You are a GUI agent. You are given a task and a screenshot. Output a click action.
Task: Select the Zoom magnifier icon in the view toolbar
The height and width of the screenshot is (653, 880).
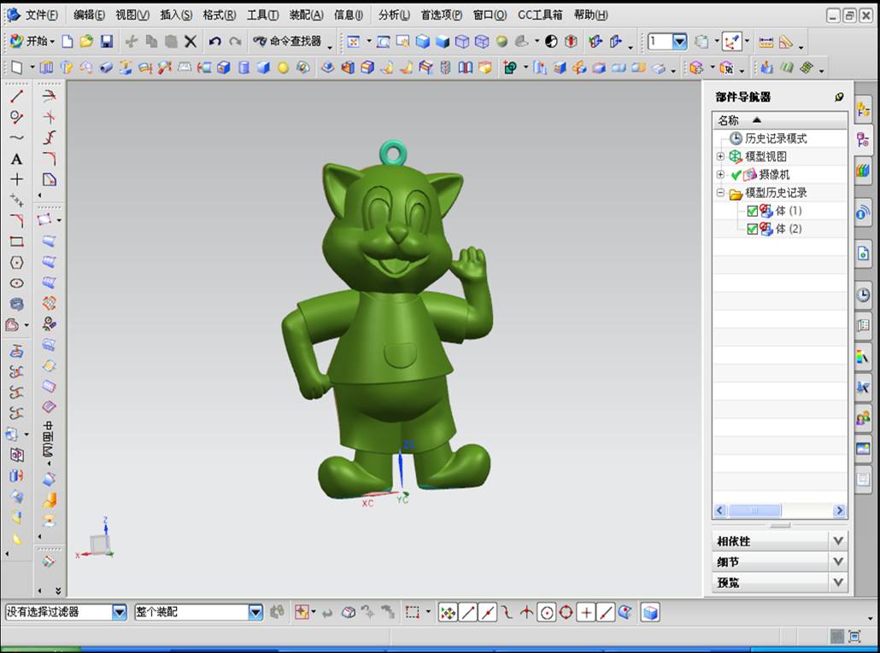tap(384, 41)
